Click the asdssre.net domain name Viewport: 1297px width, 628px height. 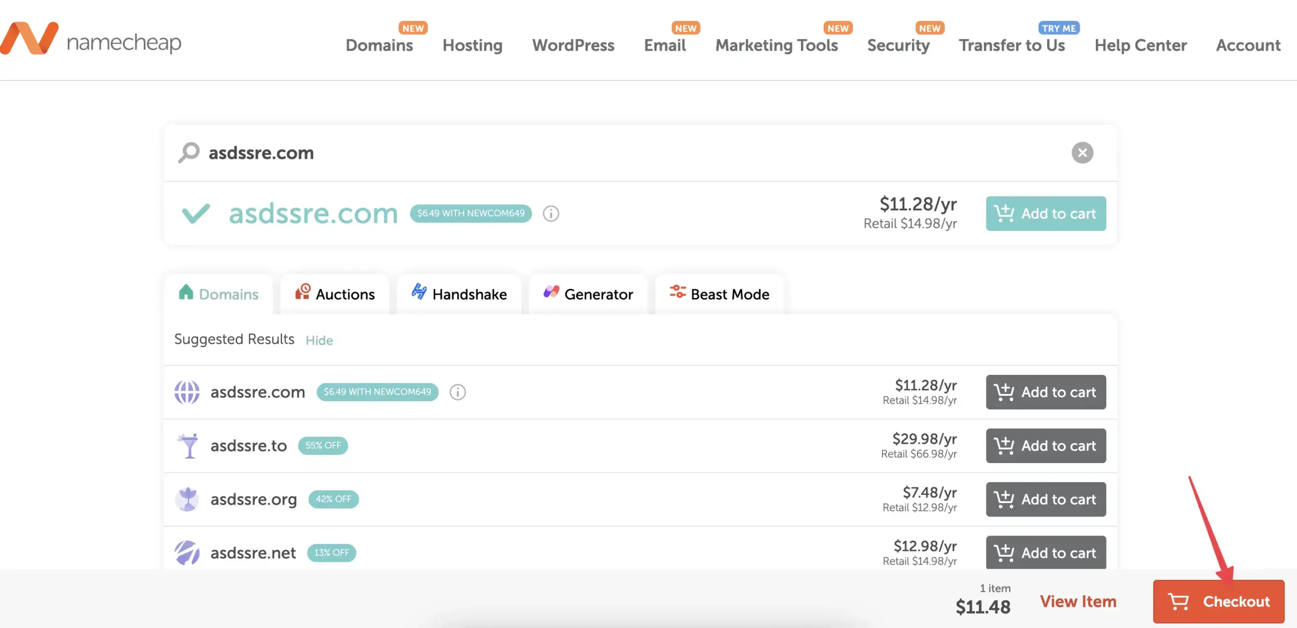[253, 553]
